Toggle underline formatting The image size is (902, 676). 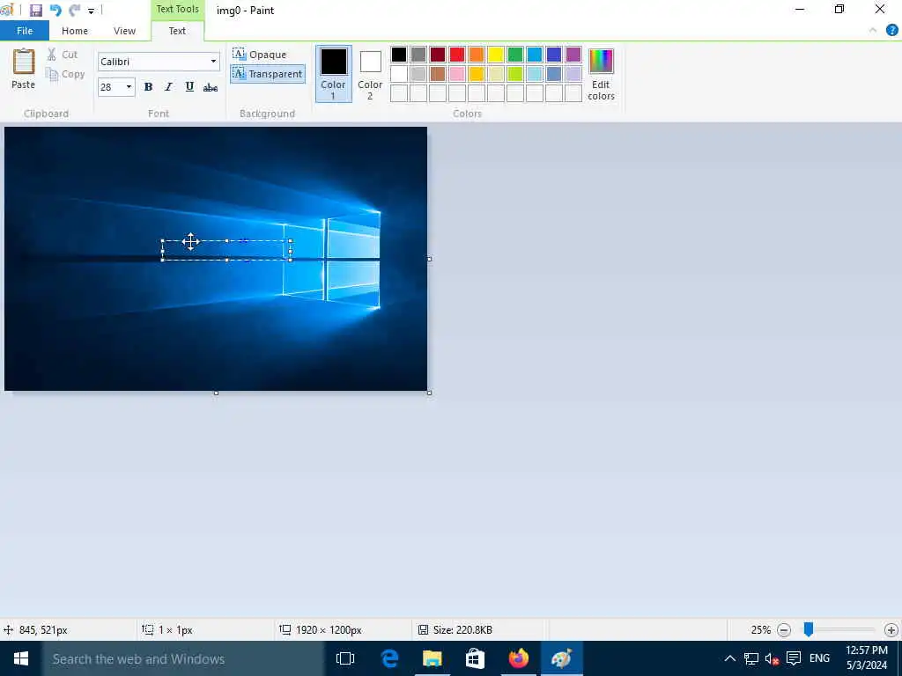(189, 87)
